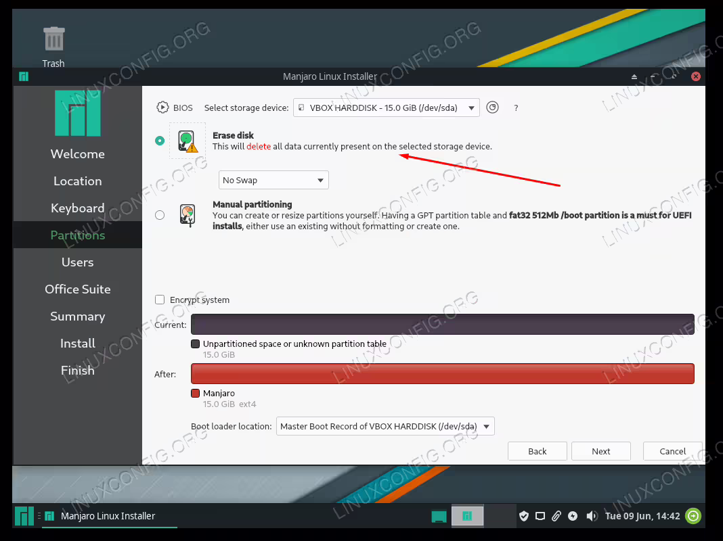Go to the Location step in sidebar

77,181
